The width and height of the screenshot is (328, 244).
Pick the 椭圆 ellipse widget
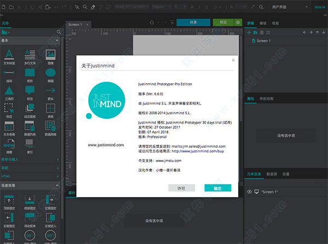tap(50, 75)
